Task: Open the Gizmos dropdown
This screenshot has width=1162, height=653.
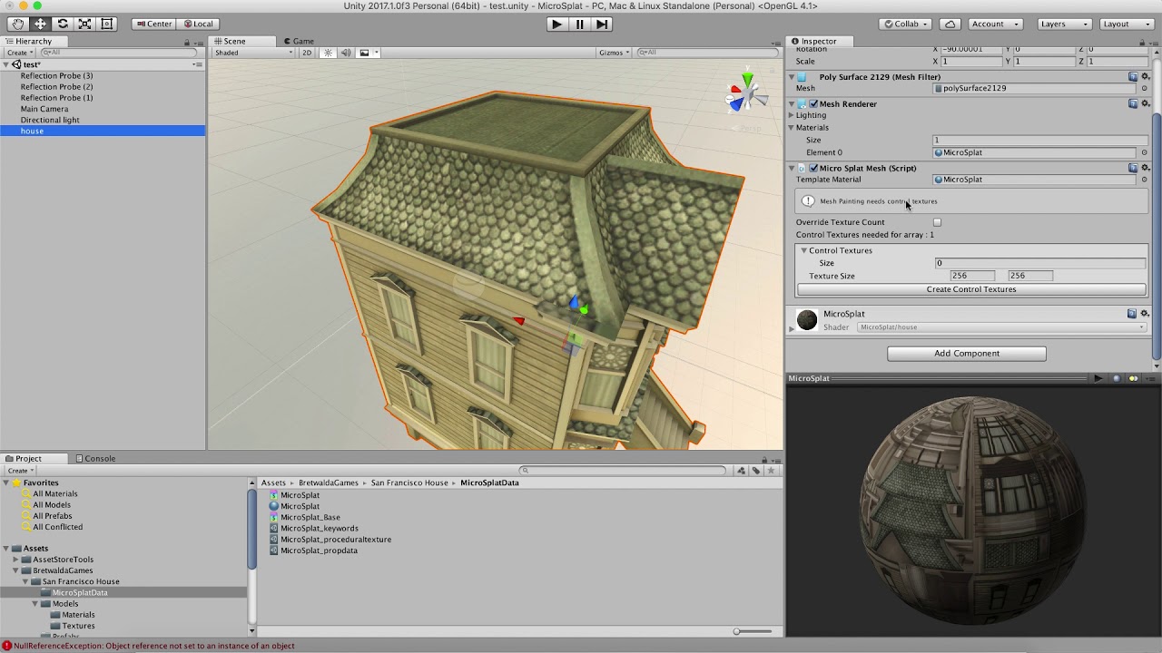Action: [x=615, y=53]
